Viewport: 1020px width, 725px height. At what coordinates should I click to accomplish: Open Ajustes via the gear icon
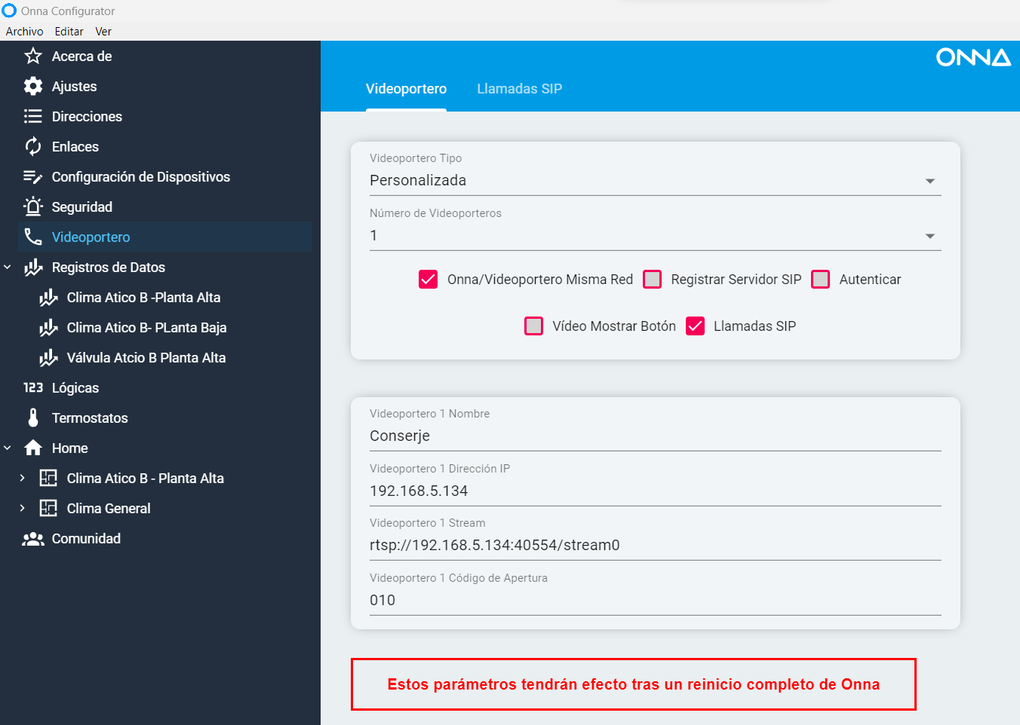tap(33, 87)
